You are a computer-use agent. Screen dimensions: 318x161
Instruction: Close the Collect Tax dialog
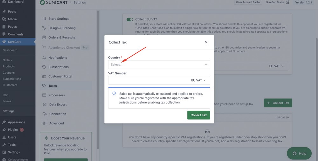206,42
